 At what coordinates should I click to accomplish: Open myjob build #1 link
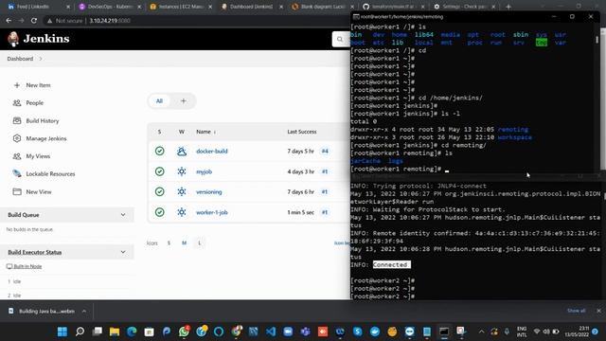click(325, 171)
